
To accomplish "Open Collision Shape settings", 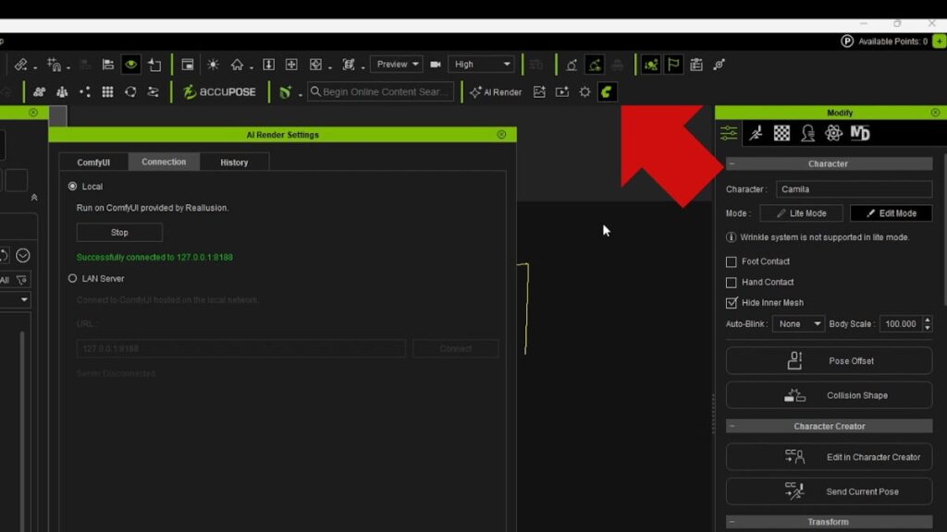I will [x=829, y=395].
